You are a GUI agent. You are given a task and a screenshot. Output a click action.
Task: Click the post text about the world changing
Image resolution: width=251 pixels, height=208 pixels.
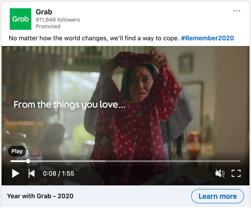click(94, 38)
